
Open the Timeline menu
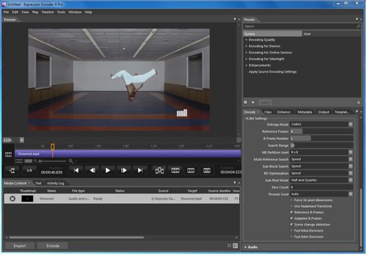tap(47, 12)
